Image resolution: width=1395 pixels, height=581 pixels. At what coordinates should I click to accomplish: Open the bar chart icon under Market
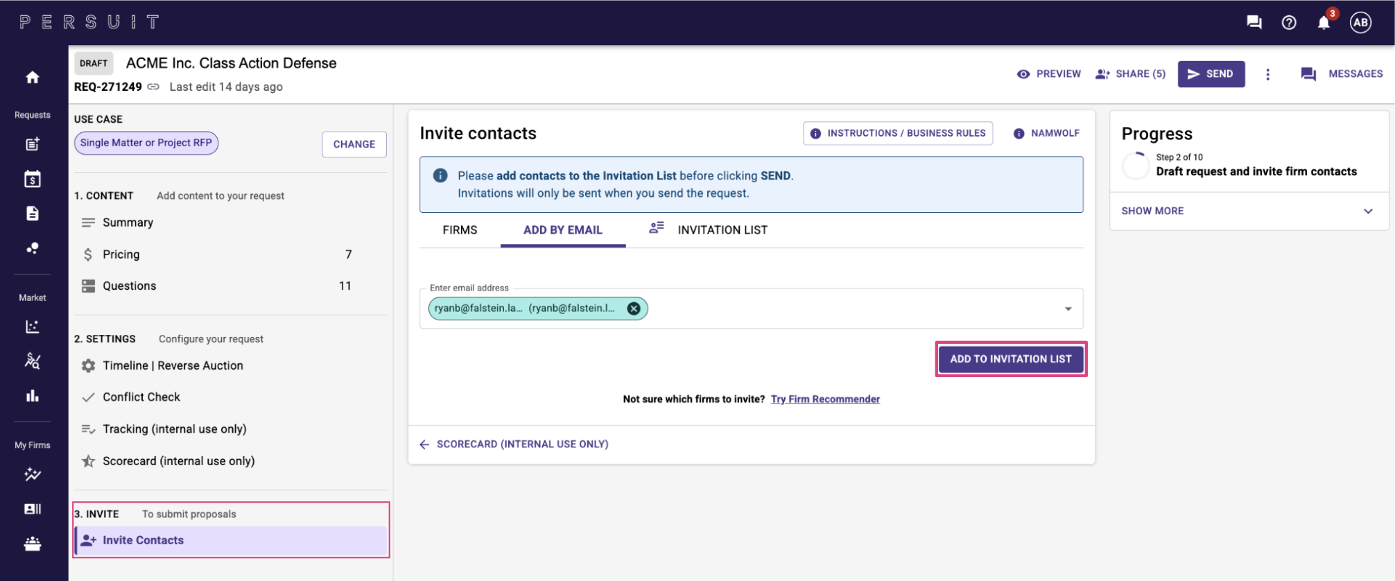[x=33, y=396]
